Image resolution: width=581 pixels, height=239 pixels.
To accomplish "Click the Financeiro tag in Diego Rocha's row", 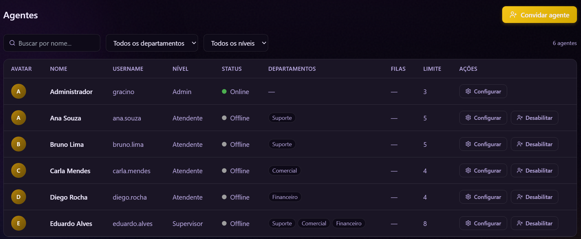I will pos(285,197).
